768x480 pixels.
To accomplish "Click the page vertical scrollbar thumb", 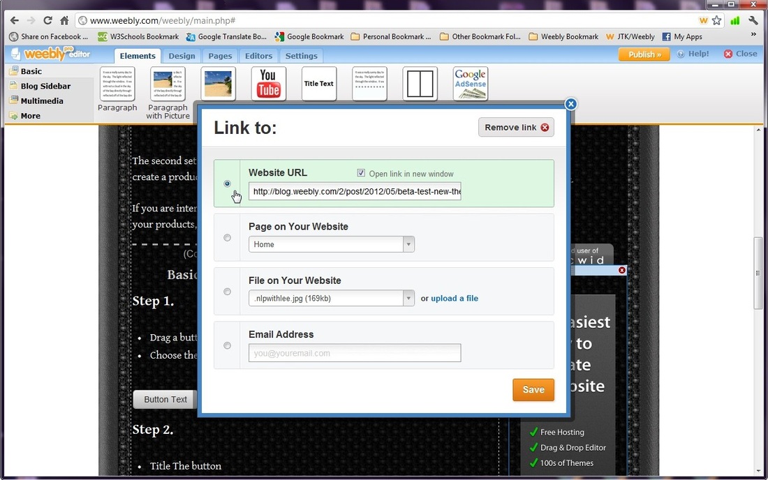I will [758, 273].
